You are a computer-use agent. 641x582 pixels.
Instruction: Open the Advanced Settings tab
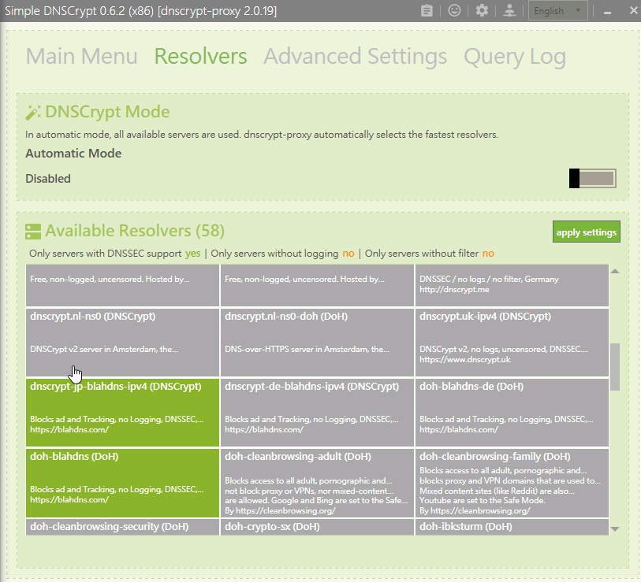[x=355, y=57]
